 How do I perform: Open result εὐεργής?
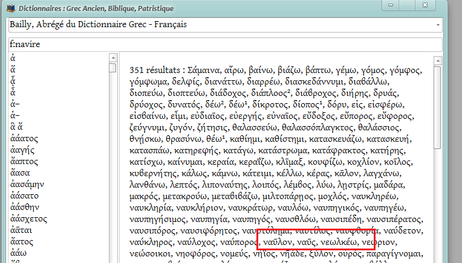click(246, 116)
